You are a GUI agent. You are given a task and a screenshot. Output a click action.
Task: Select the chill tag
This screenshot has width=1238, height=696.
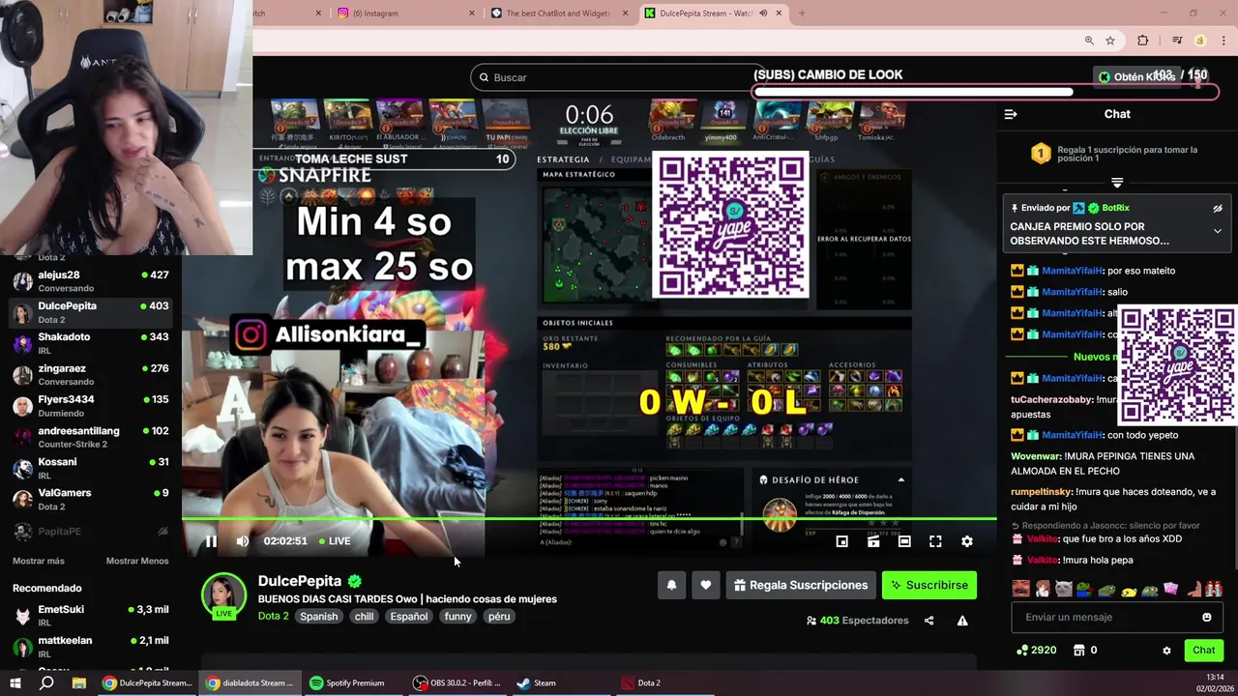pos(364,617)
